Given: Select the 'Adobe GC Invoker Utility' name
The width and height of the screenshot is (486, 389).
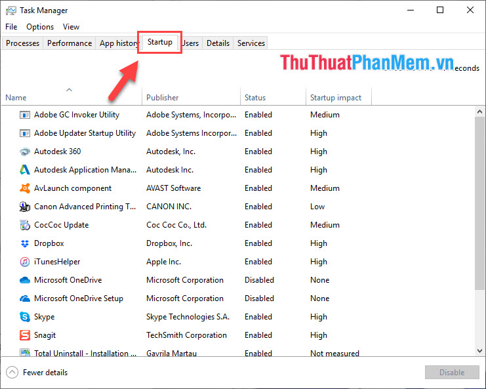Looking at the screenshot, I should pyautogui.click(x=77, y=115).
